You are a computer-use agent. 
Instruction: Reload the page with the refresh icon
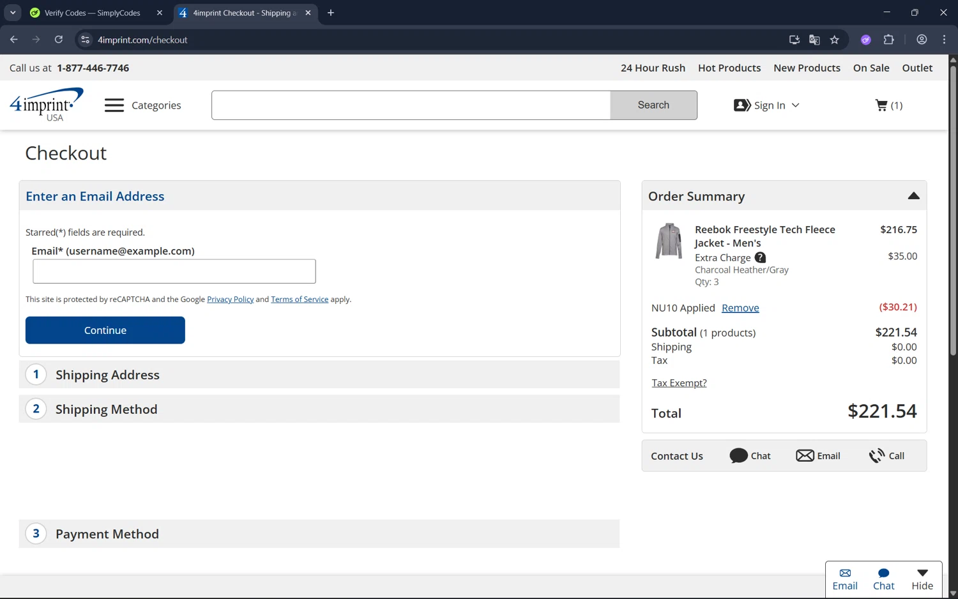(x=59, y=40)
